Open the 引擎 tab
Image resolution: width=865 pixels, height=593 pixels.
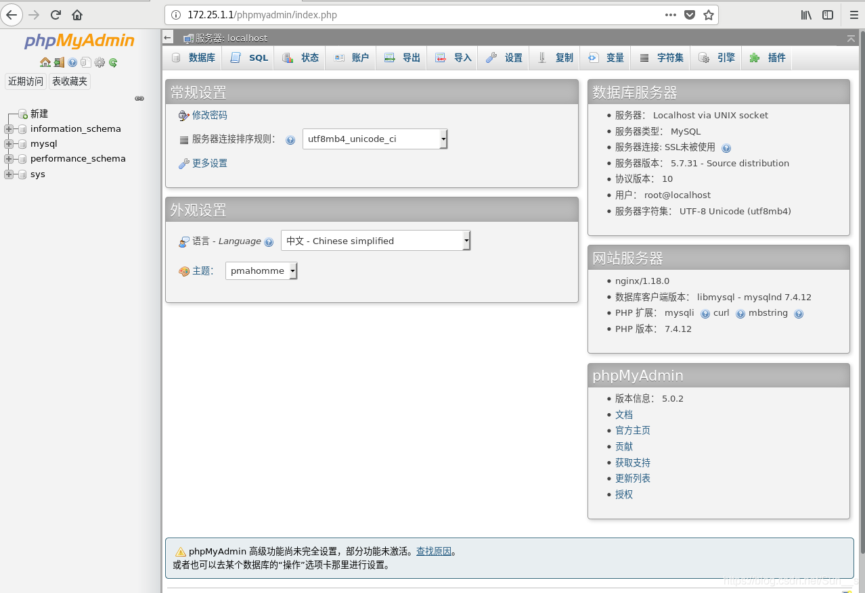click(717, 58)
